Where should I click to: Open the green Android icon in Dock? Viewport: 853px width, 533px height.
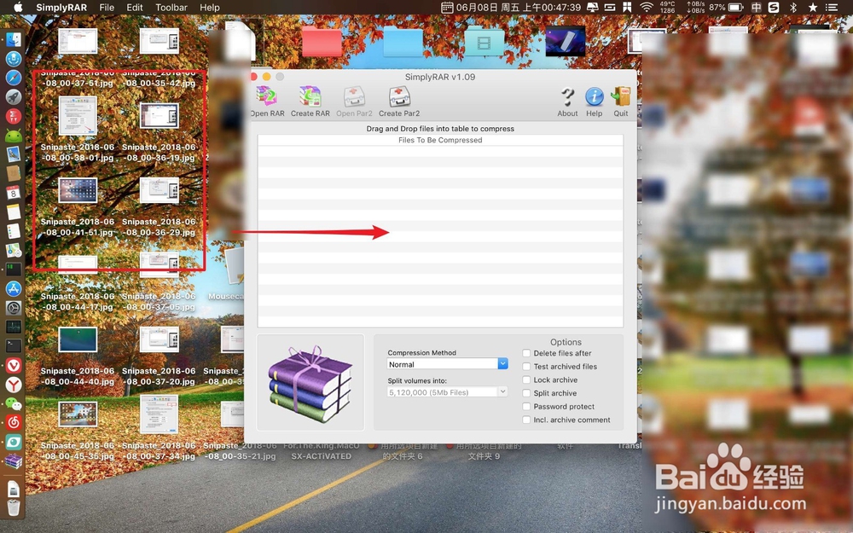14,136
